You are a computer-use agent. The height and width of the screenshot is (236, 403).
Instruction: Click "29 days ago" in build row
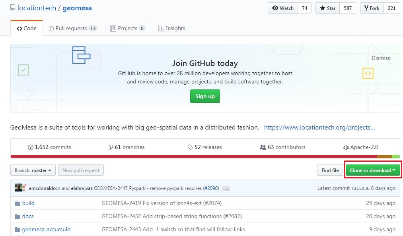[x=381, y=203]
